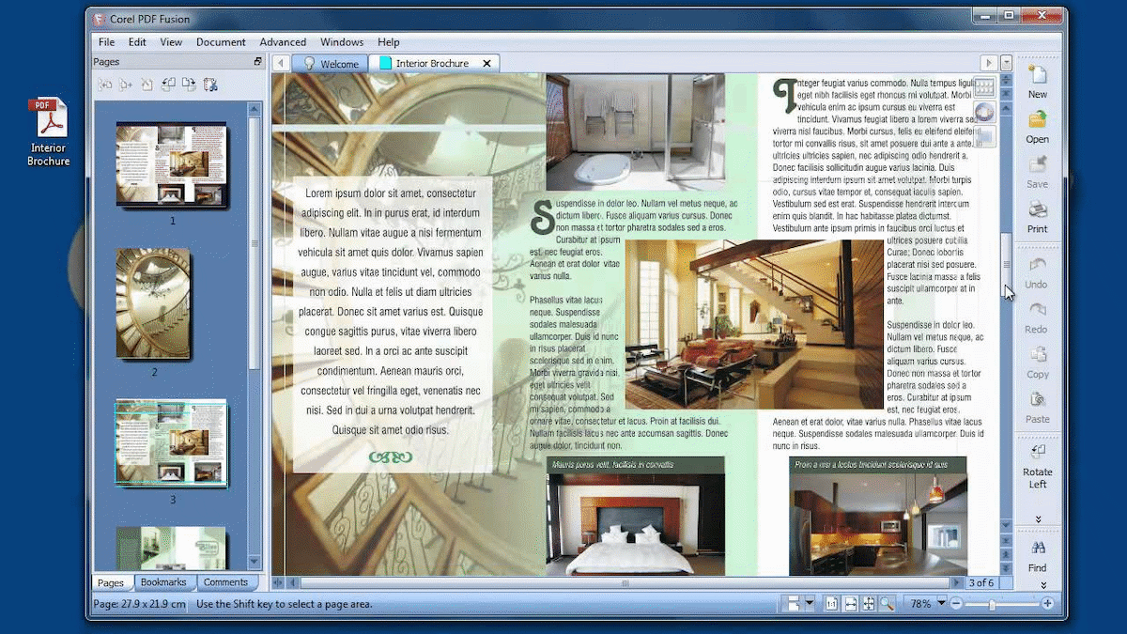Screen dimensions: 1127x634
Task: Open the page layout dropdown arrow
Action: coord(809,604)
